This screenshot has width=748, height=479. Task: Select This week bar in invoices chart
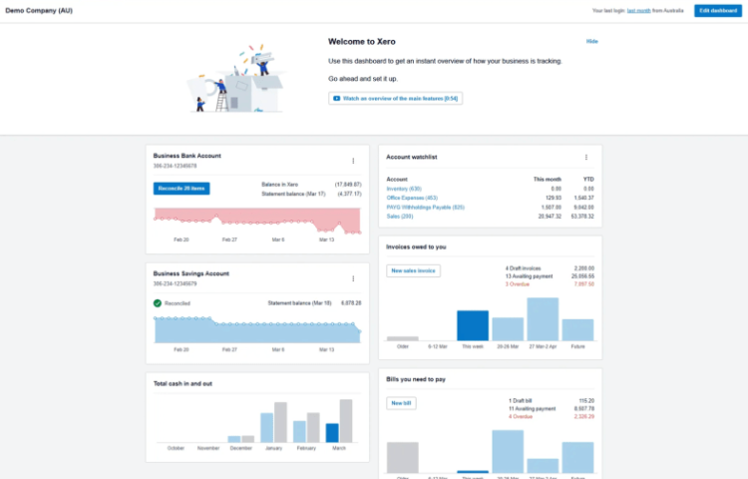click(473, 326)
